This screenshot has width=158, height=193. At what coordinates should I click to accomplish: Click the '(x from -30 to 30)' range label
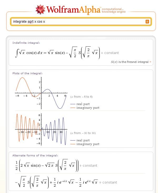[x=83, y=133]
